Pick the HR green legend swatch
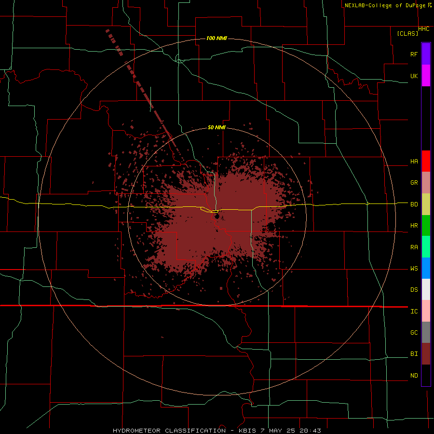This screenshot has width=434, height=434. [426, 226]
